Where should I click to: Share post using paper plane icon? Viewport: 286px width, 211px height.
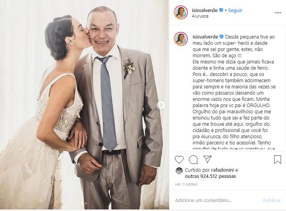pyautogui.click(x=207, y=159)
